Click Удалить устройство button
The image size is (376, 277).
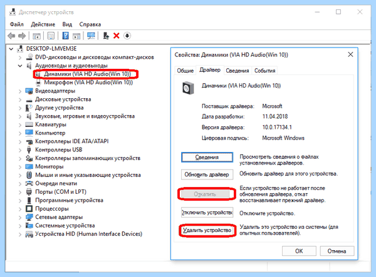tap(207, 230)
